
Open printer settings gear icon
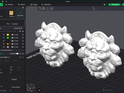[x=23, y=7]
